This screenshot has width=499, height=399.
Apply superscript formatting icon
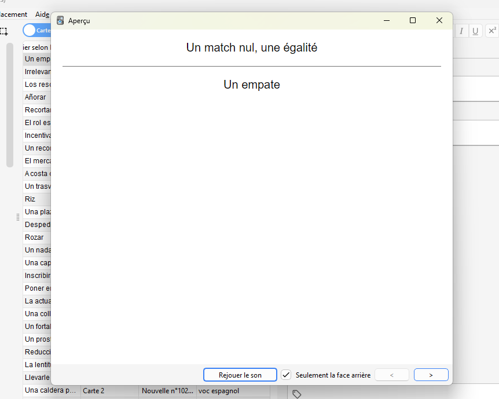click(x=491, y=31)
